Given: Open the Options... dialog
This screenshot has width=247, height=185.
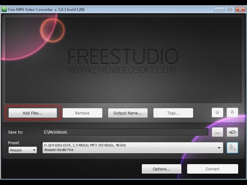Looking at the screenshot, I should (162, 169).
